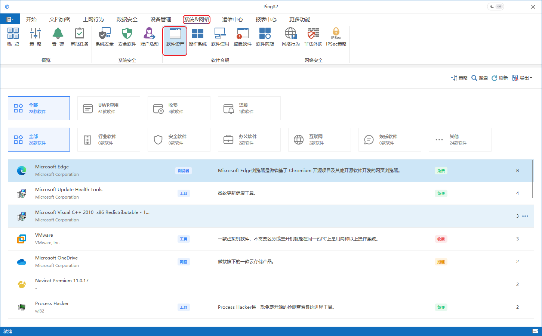The height and width of the screenshot is (336, 542).
Task: Open the 软件使用 icon
Action: tap(220, 37)
